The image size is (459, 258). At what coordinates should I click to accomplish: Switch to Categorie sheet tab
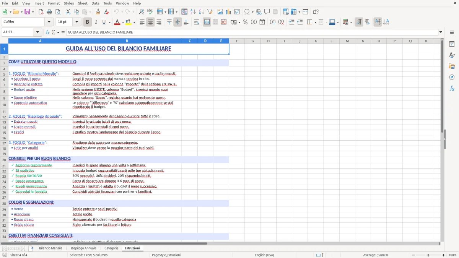tap(111, 248)
